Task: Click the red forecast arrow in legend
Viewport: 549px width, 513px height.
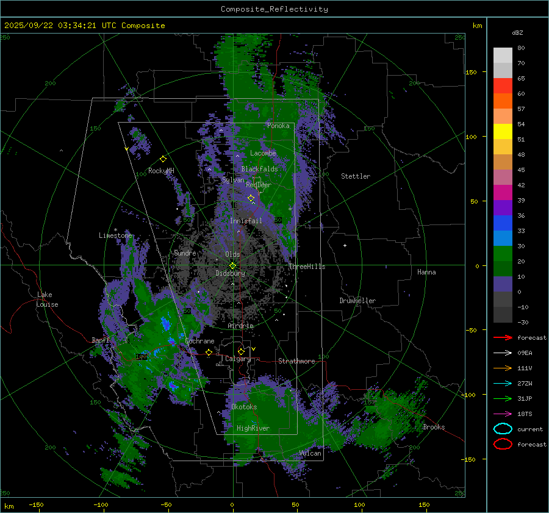Action: coord(503,337)
